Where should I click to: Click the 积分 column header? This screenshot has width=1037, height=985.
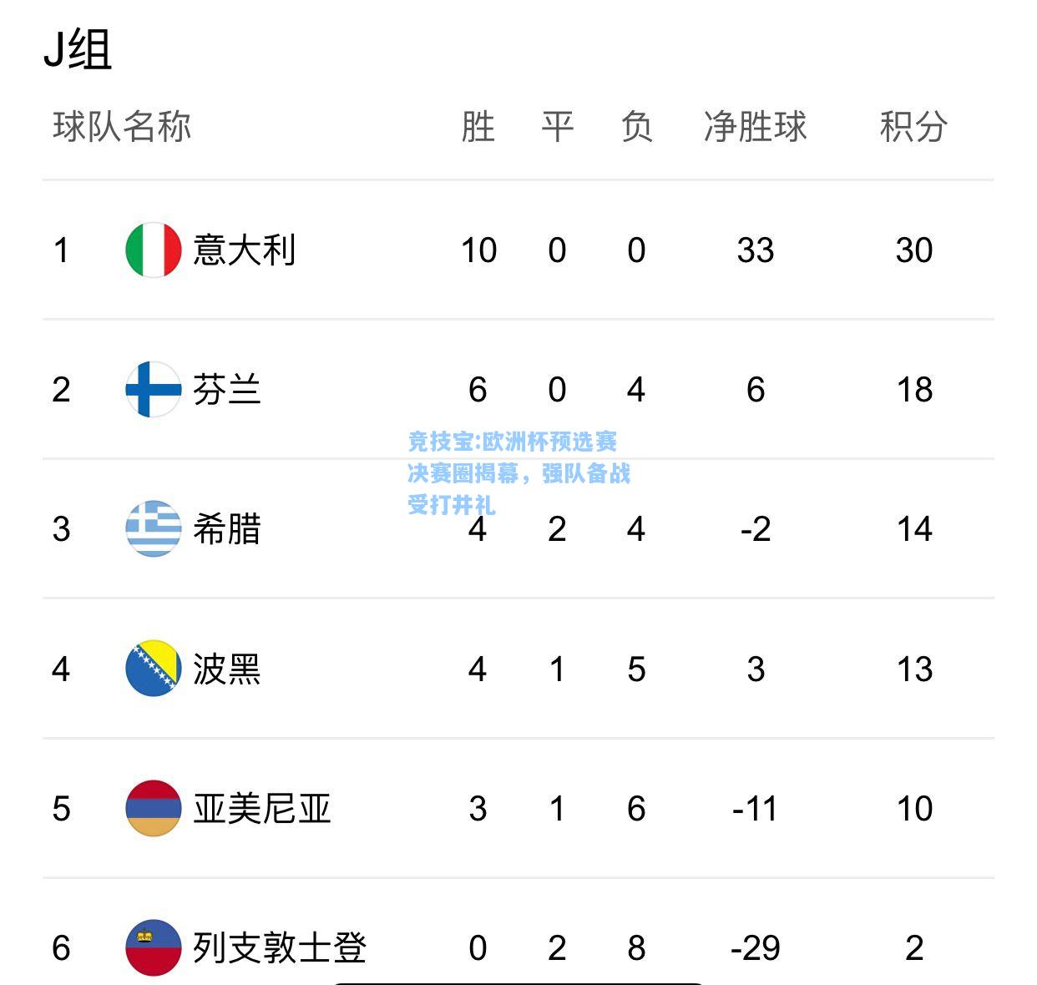[913, 127]
